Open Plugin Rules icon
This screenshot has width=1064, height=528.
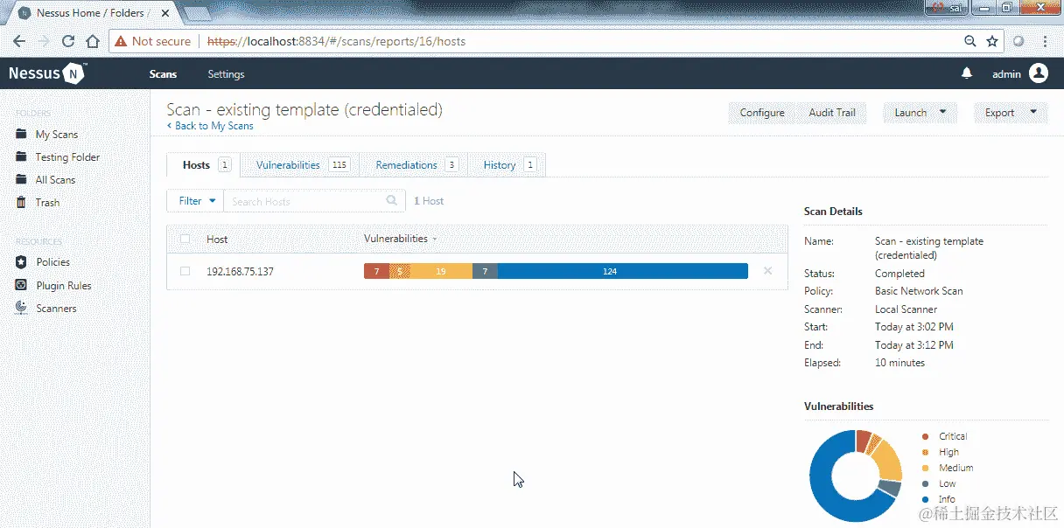21,285
